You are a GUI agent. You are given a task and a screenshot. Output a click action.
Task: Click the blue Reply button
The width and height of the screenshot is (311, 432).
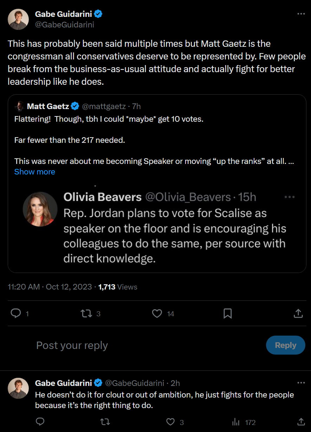click(x=285, y=345)
